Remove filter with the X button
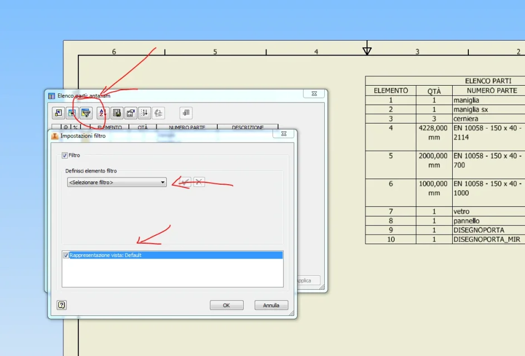Viewport: 525px width, 356px height. [199, 182]
